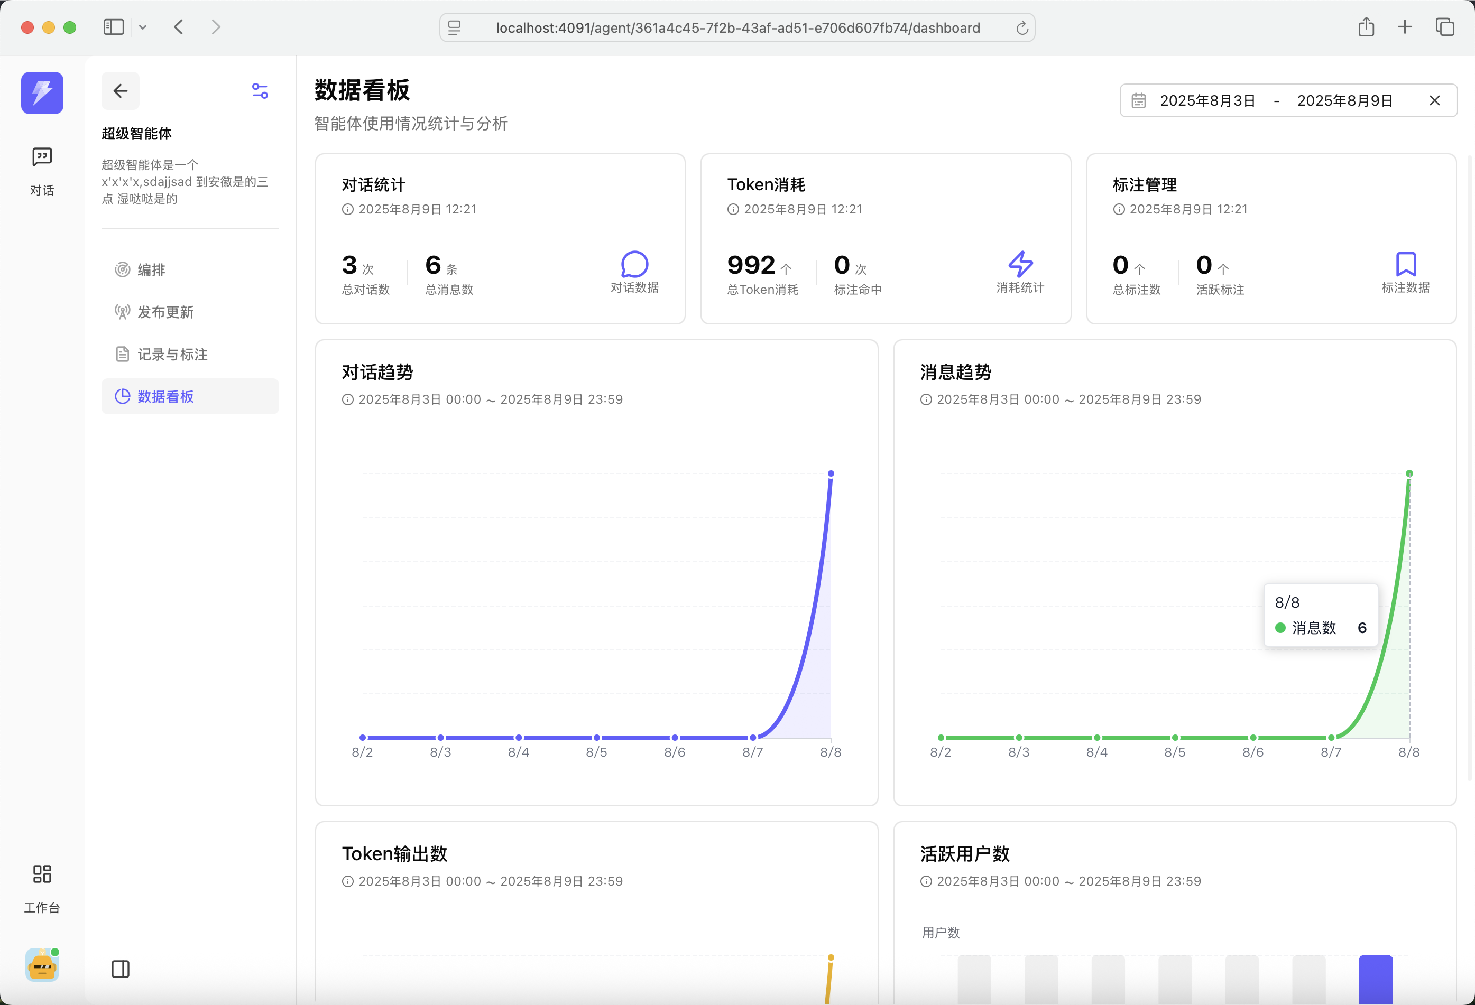The width and height of the screenshot is (1475, 1005).
Task: Click the 活跃标注 label
Action: coord(1220,290)
